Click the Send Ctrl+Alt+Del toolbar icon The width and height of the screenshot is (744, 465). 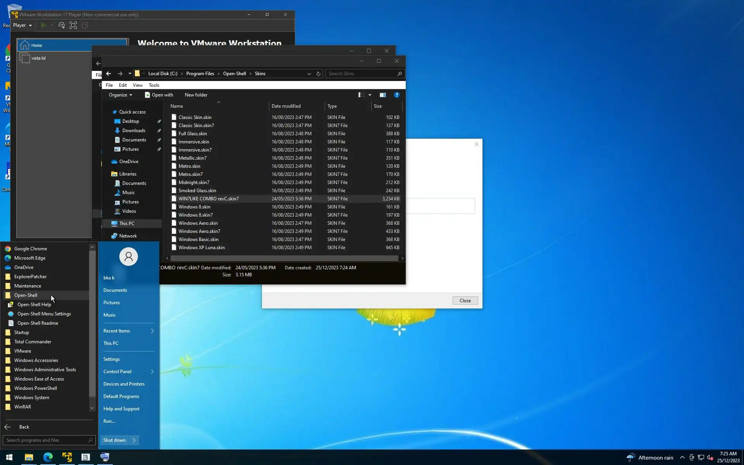tap(62, 25)
